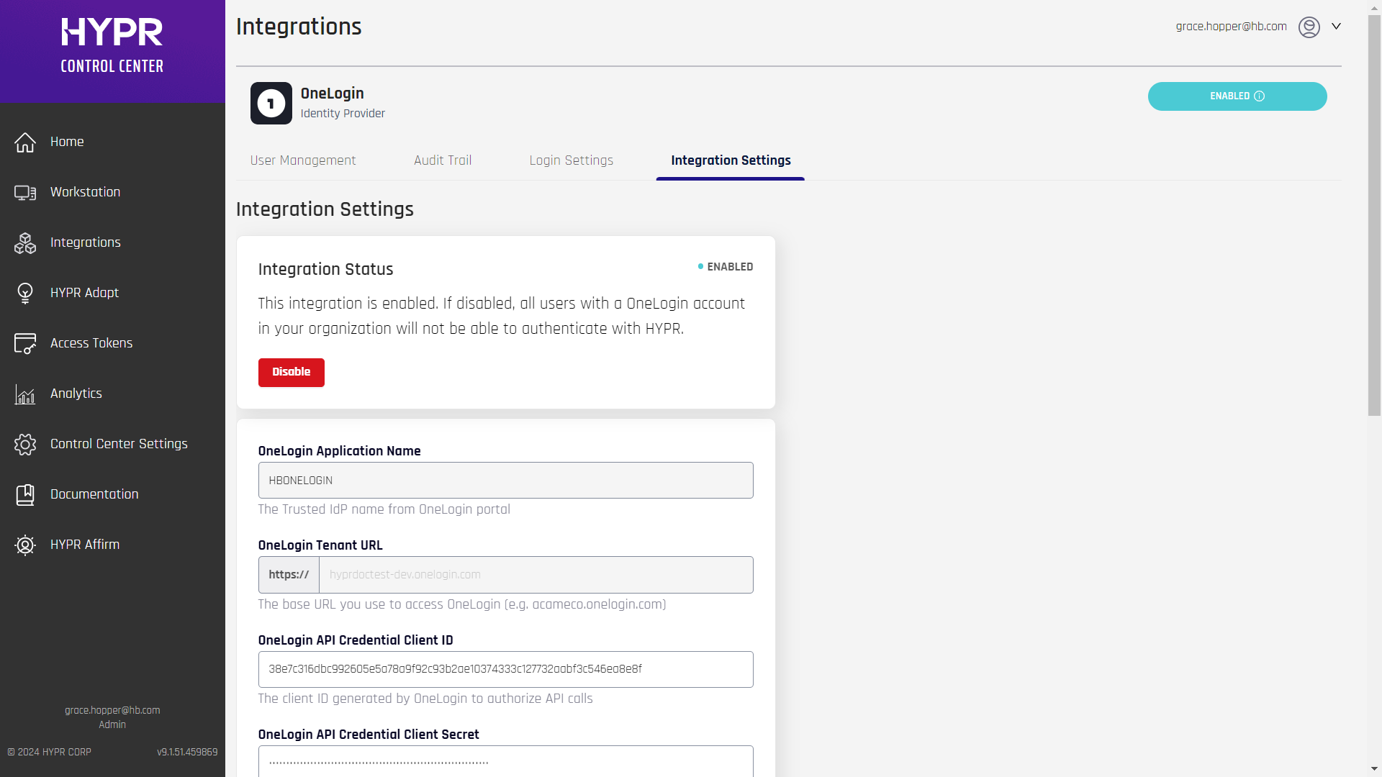The width and height of the screenshot is (1382, 777).
Task: Click the teal ENABLED status button
Action: [x=1237, y=96]
